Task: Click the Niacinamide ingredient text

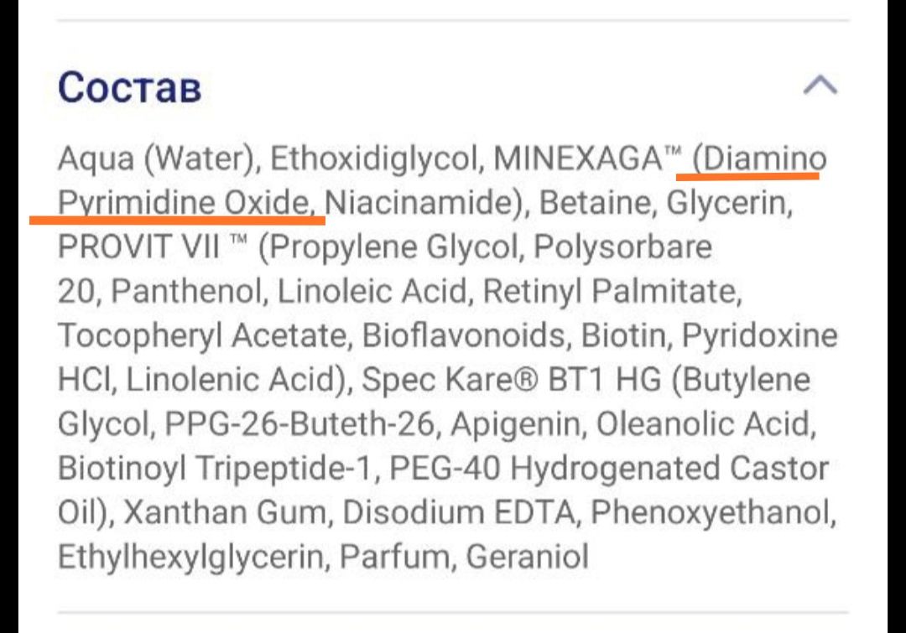Action: tap(419, 203)
